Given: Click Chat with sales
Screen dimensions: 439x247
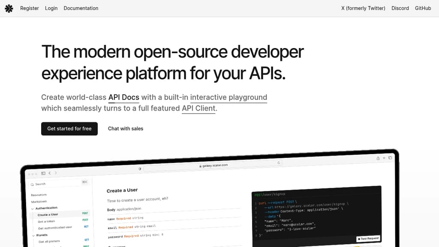Looking at the screenshot, I should tap(126, 129).
